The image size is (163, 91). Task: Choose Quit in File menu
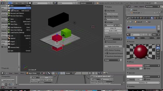[x=19, y=51]
